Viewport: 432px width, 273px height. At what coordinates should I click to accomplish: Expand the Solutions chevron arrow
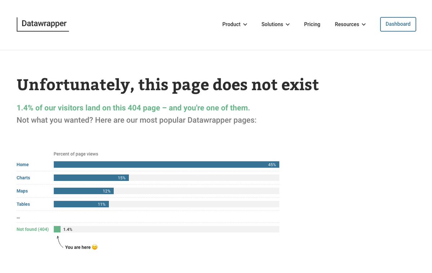pyautogui.click(x=288, y=24)
